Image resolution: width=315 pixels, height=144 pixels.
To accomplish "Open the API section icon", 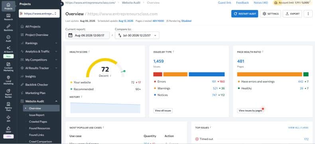I will 8,119.
